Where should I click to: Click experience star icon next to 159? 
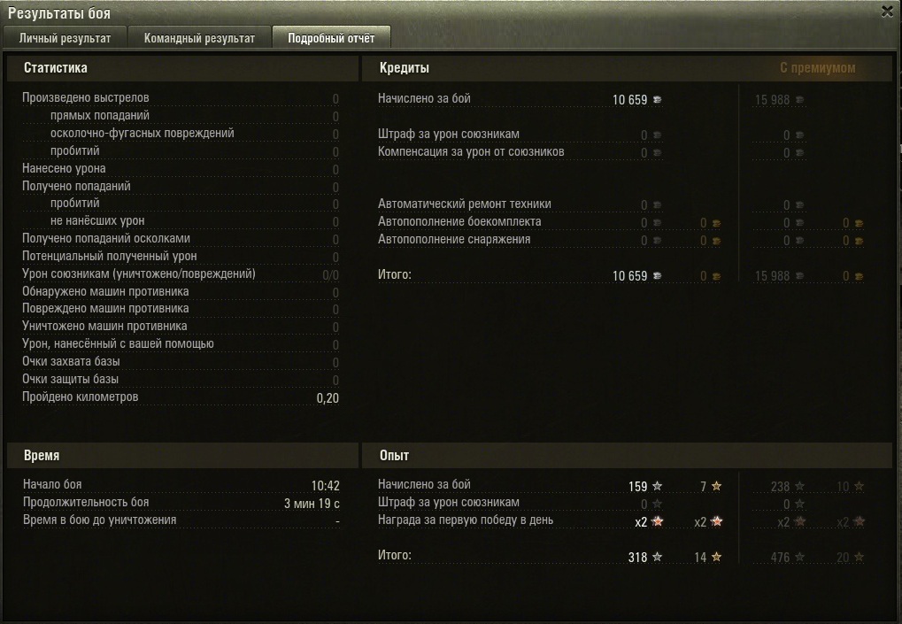pyautogui.click(x=657, y=487)
